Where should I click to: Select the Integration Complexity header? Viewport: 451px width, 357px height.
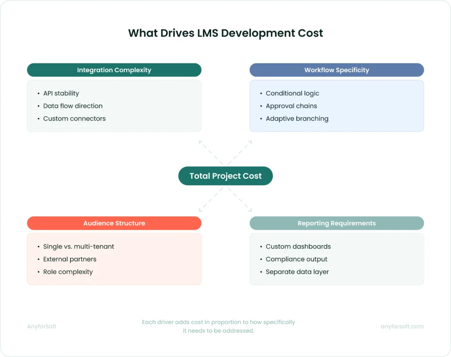[114, 70]
